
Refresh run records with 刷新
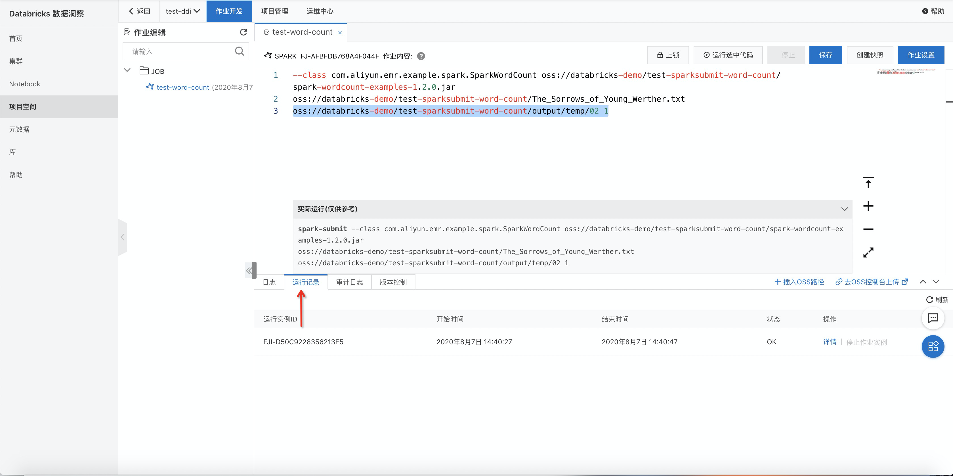click(937, 299)
